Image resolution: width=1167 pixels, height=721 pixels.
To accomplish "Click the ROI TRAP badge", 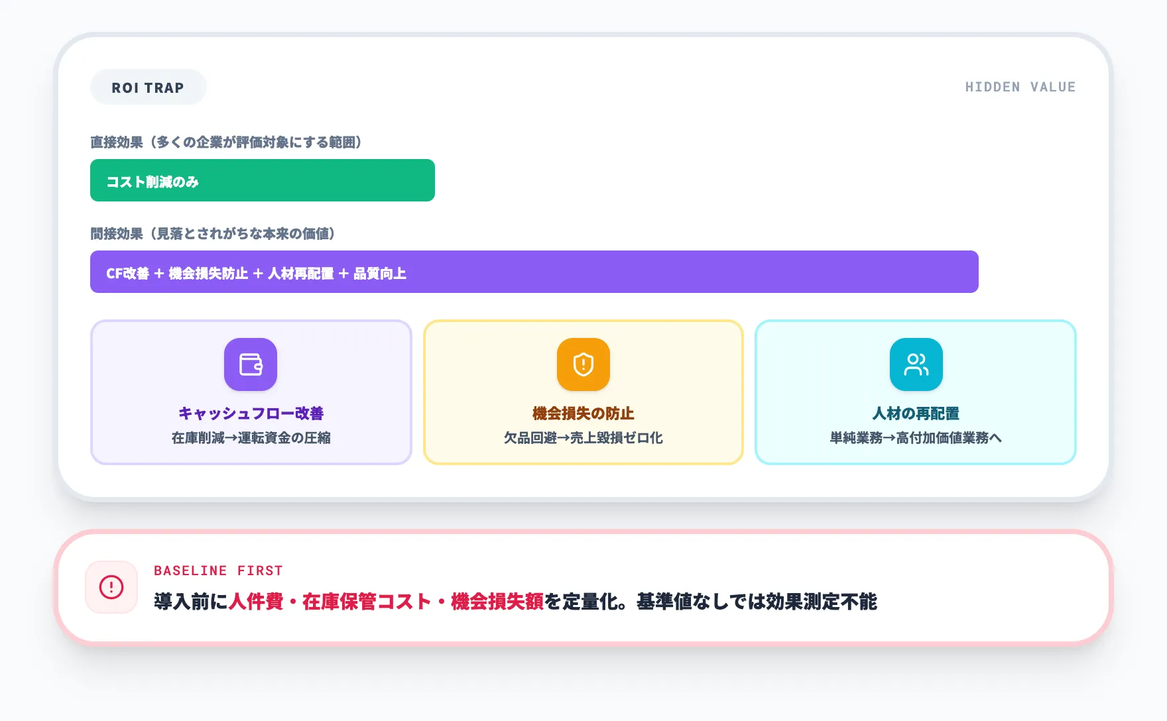I will pyautogui.click(x=148, y=86).
